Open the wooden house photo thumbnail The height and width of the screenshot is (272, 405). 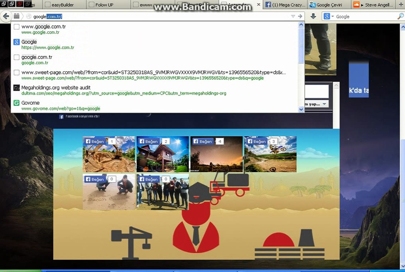[x=163, y=154]
